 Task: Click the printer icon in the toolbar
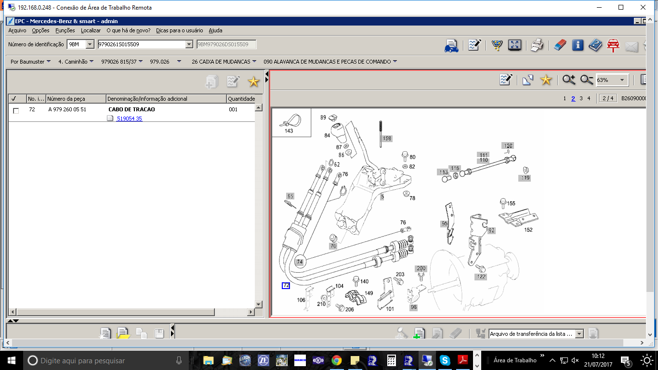click(537, 45)
